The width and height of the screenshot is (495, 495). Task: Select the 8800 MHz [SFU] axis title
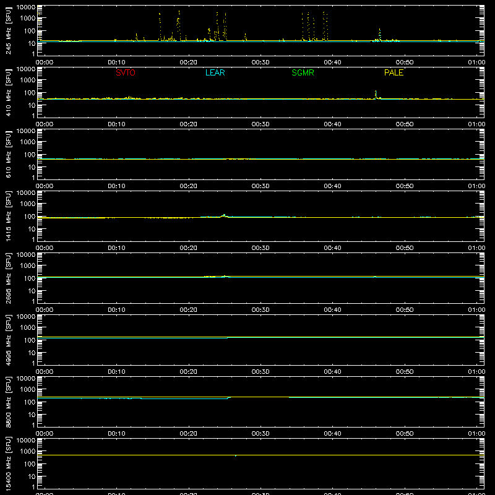9,402
